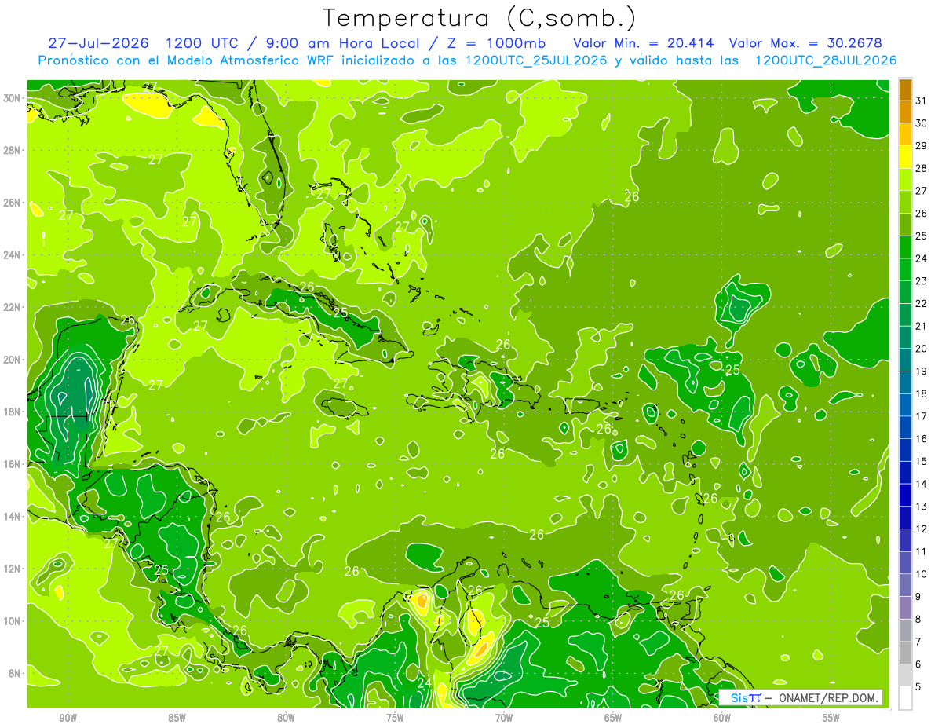This screenshot has height=728, width=942.
Task: Click the '65W' longitude axis label
Action: (x=613, y=718)
